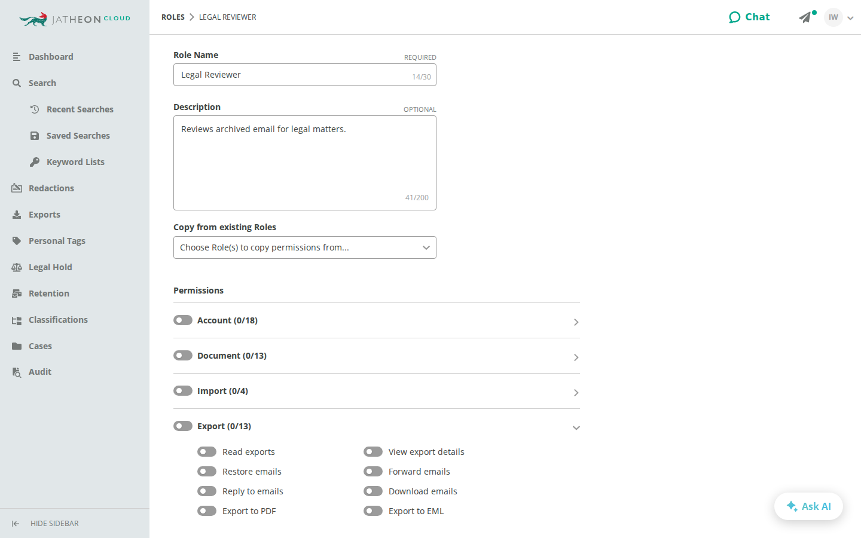Click the Description text area
Screen dimensions: 861x538
[305, 163]
